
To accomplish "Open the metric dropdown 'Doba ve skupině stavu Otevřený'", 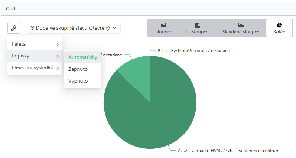I will tap(73, 28).
